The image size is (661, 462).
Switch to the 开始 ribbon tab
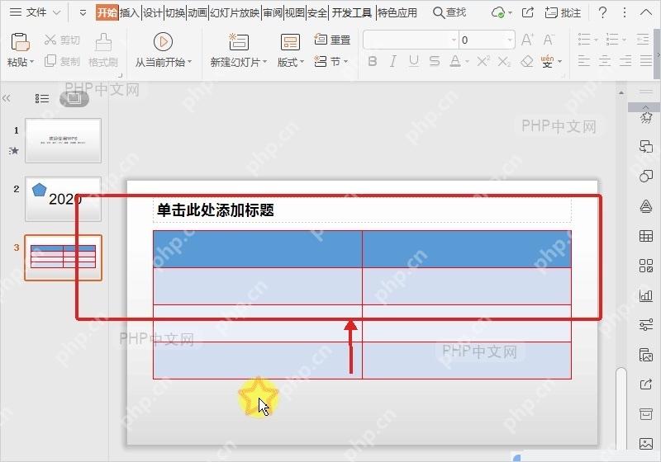107,12
